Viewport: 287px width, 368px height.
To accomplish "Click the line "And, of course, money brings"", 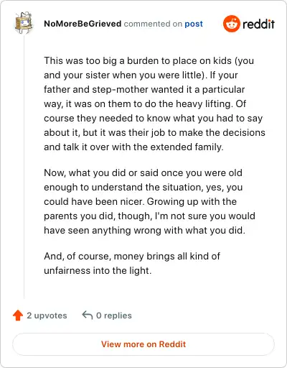I will click(132, 256).
